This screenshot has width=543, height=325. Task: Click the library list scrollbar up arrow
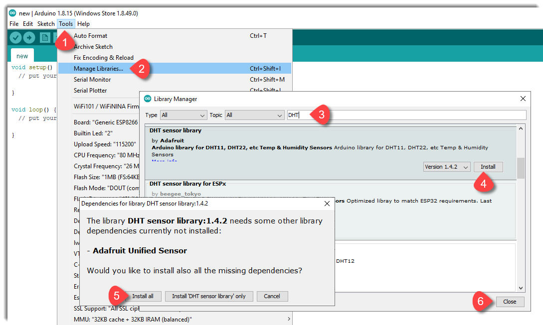click(x=521, y=128)
